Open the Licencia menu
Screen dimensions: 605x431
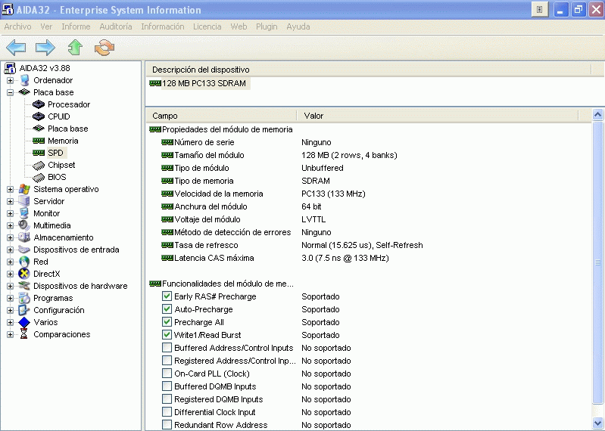click(x=207, y=26)
